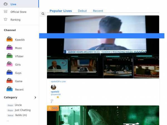The width and height of the screenshot is (167, 125).
Task: Open the vpatel2 username link
Action: [55, 92]
